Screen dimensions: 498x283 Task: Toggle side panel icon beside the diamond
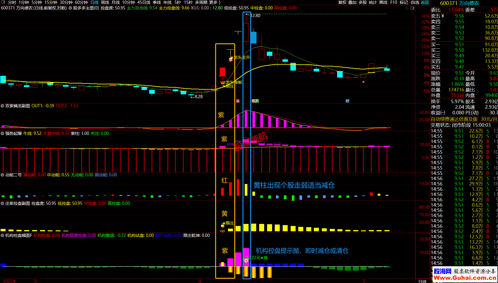412,8
